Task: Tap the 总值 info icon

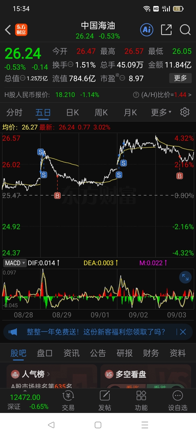Action: 23,78
